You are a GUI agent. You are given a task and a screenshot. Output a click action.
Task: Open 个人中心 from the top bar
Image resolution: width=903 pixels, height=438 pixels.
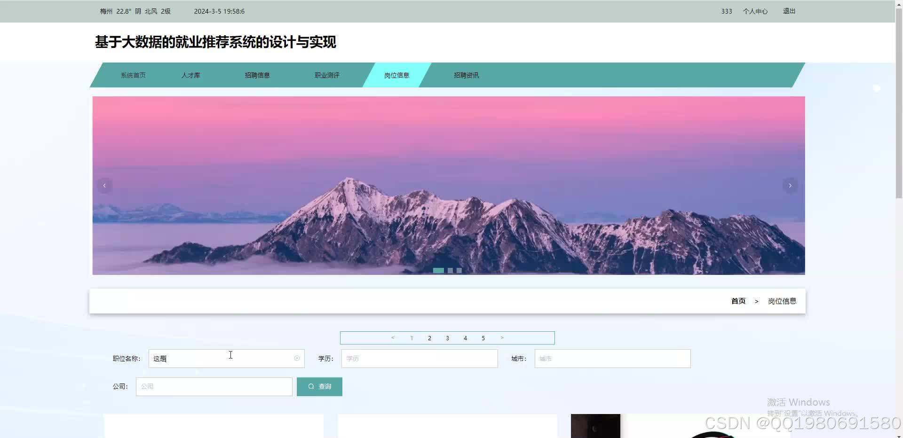755,11
